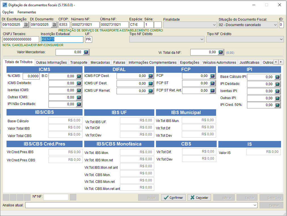Open the Ferramentas menu
This screenshot has width=287, height=216.
click(x=27, y=12)
